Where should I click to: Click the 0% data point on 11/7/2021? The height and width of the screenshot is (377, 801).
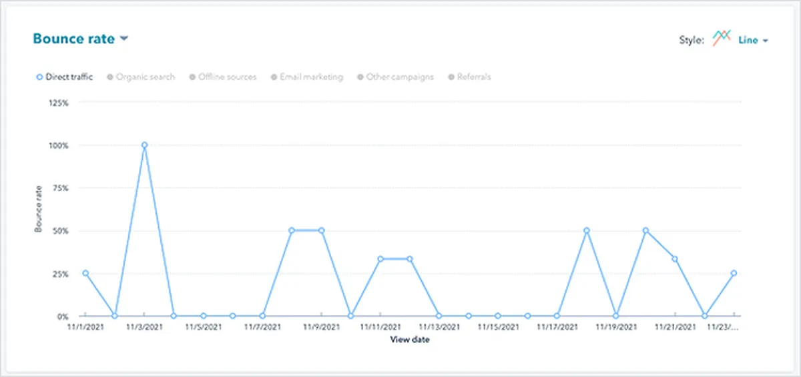point(262,316)
